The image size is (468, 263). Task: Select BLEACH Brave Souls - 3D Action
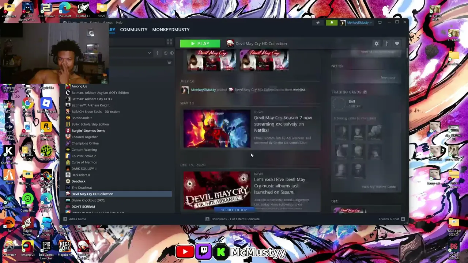pos(95,112)
